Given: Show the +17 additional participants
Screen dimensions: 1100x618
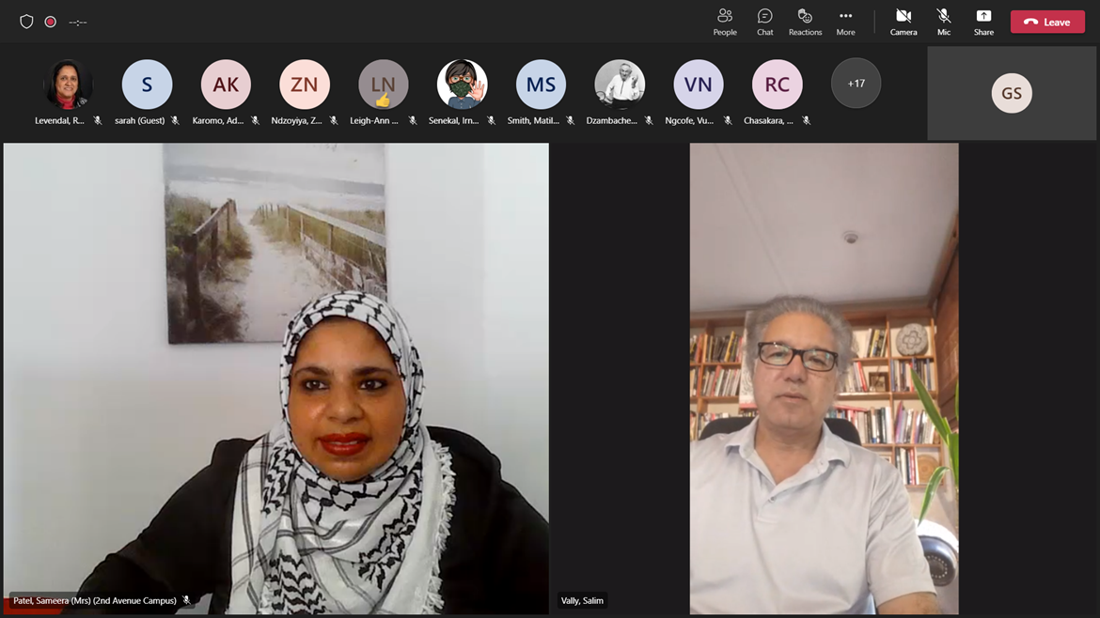Looking at the screenshot, I should point(856,84).
